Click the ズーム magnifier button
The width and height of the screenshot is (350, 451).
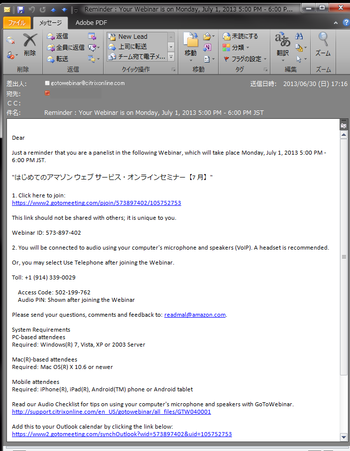323,45
